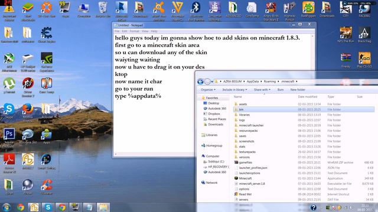Click the New folder button
The width and height of the screenshot is (378, 212).
298,90
